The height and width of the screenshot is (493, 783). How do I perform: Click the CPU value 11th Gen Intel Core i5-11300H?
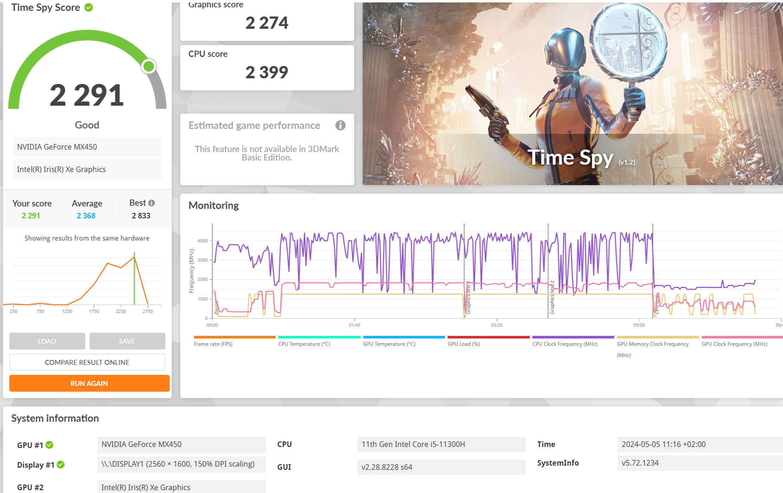pyautogui.click(x=441, y=445)
